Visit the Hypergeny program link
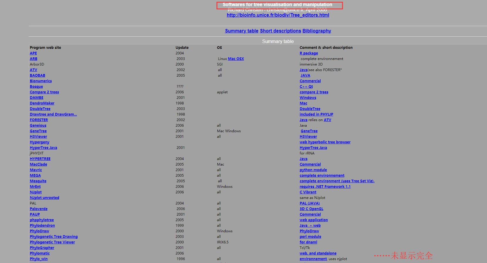This screenshot has width=487, height=263. (x=40, y=142)
